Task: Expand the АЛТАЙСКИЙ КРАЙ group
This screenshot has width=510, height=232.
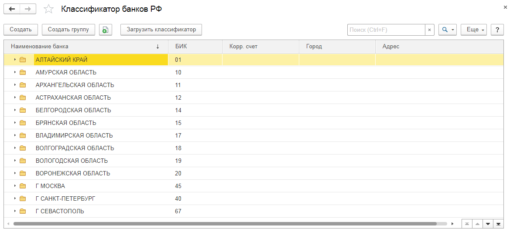Action: (x=15, y=60)
